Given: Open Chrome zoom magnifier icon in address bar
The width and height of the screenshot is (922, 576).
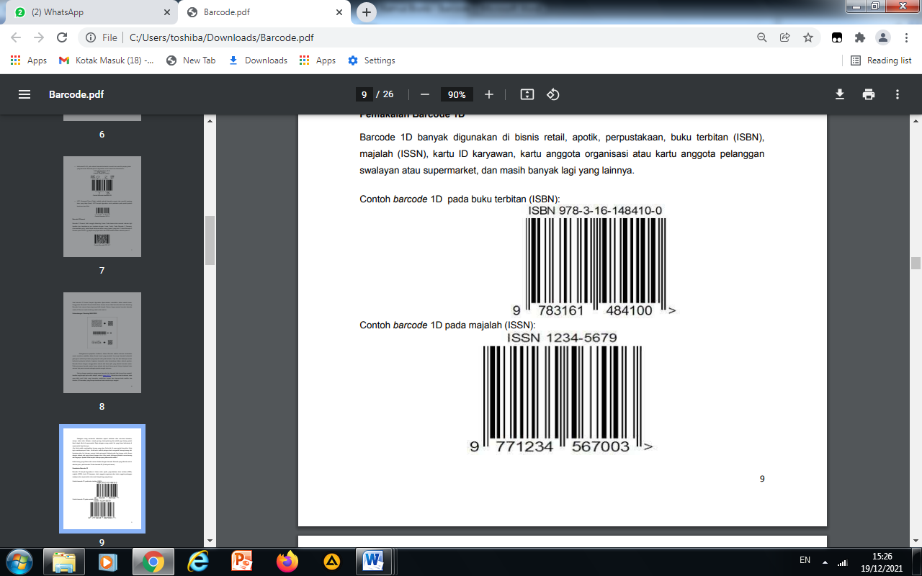Looking at the screenshot, I should [762, 37].
